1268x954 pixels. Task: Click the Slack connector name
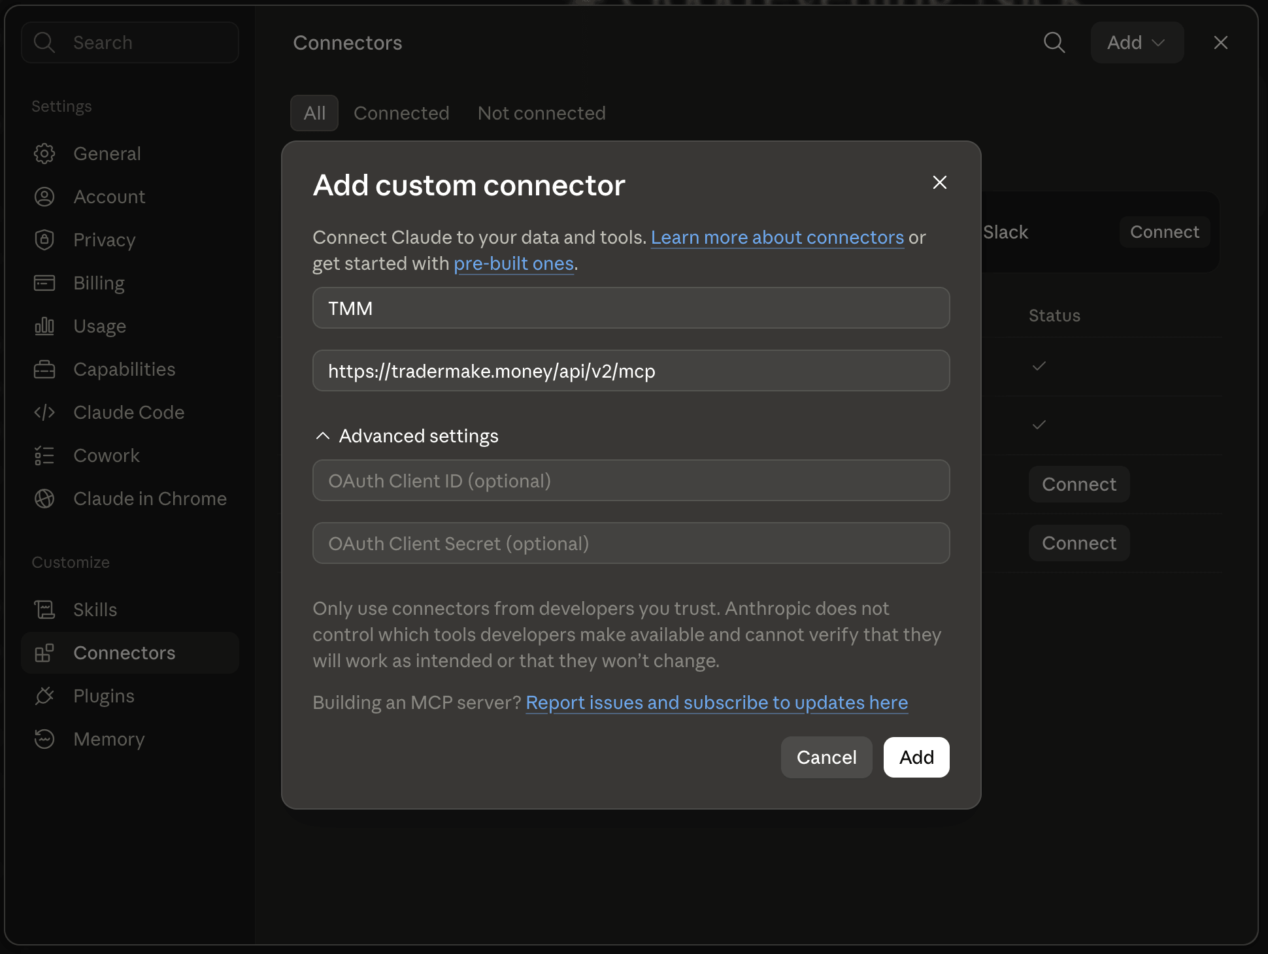point(1005,232)
